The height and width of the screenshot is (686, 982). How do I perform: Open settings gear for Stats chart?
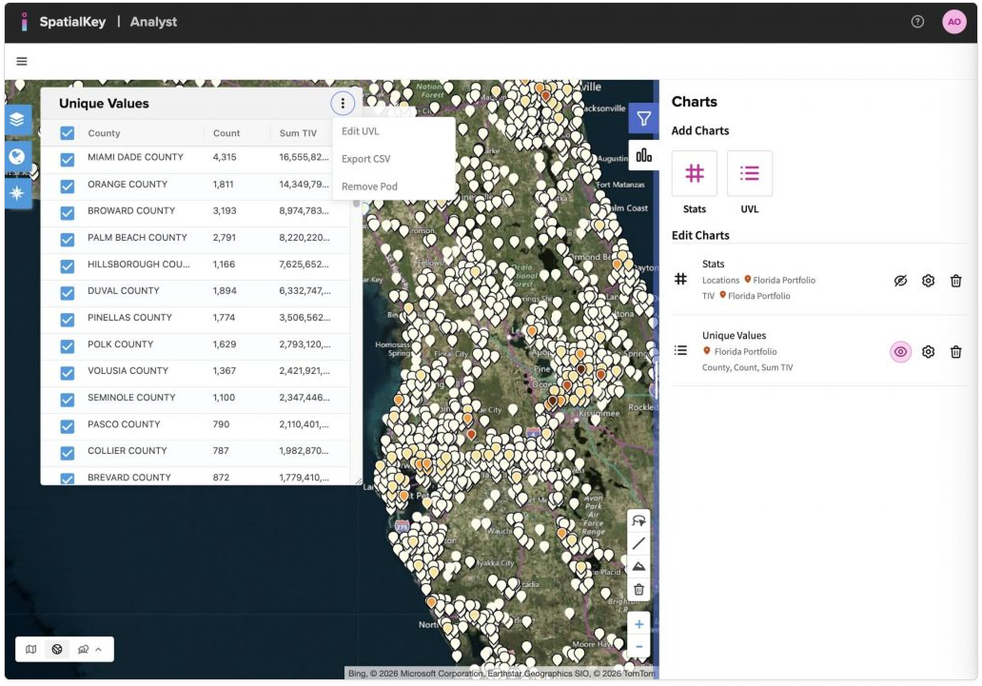[928, 281]
